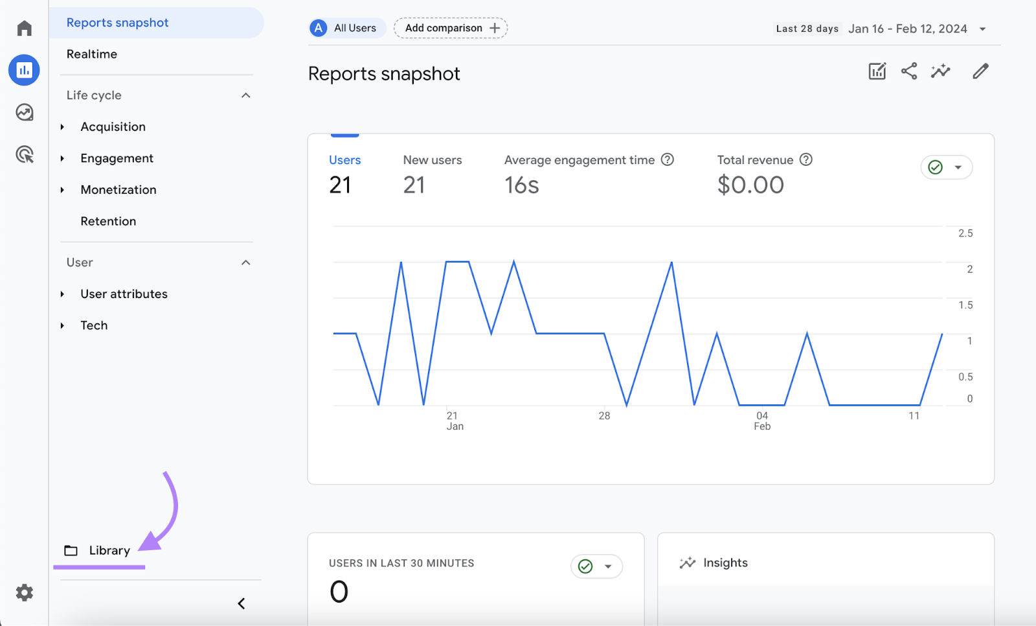Viewport: 1036px width, 626px height.
Task: Select the New users metric tab
Action: (x=432, y=161)
